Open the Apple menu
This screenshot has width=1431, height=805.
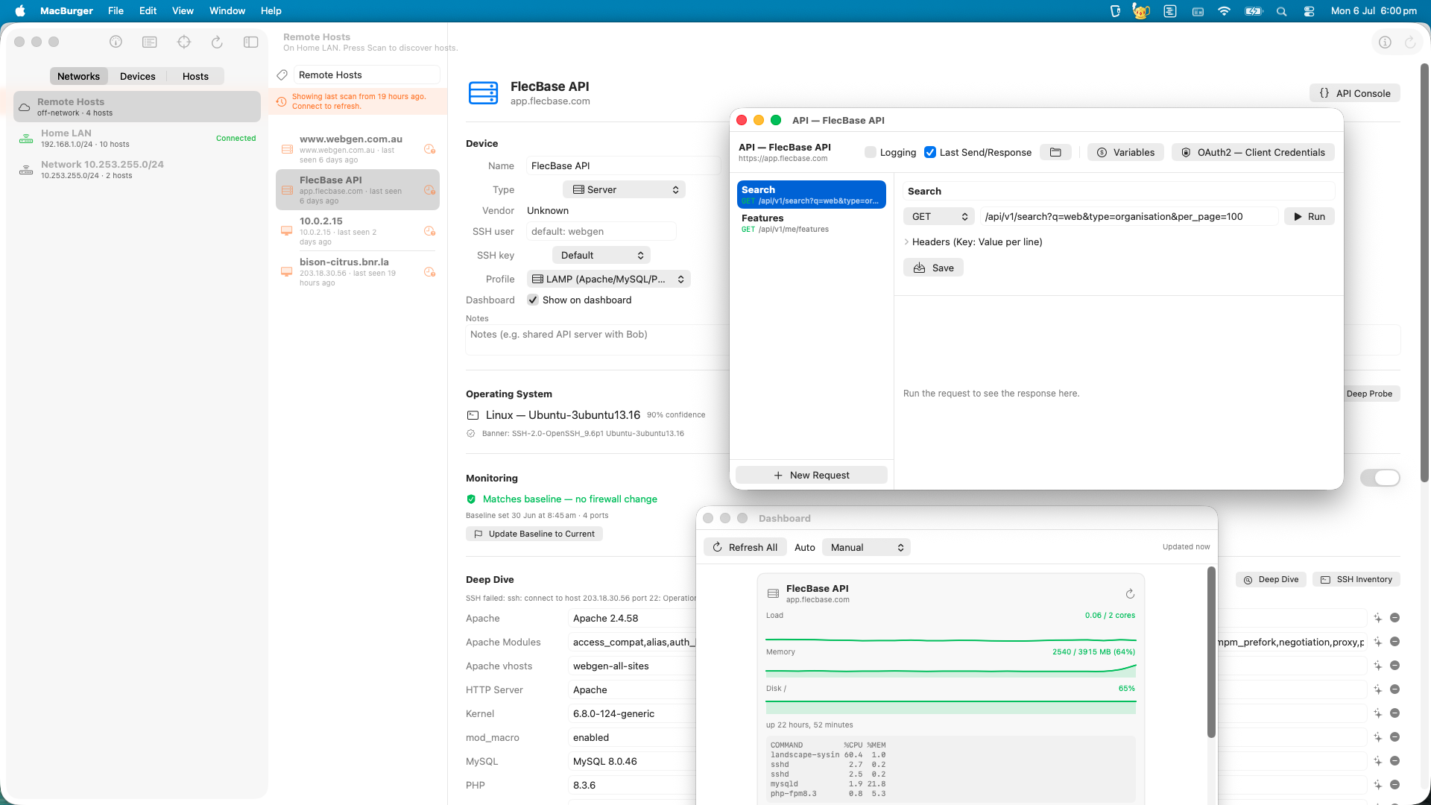pos(20,11)
